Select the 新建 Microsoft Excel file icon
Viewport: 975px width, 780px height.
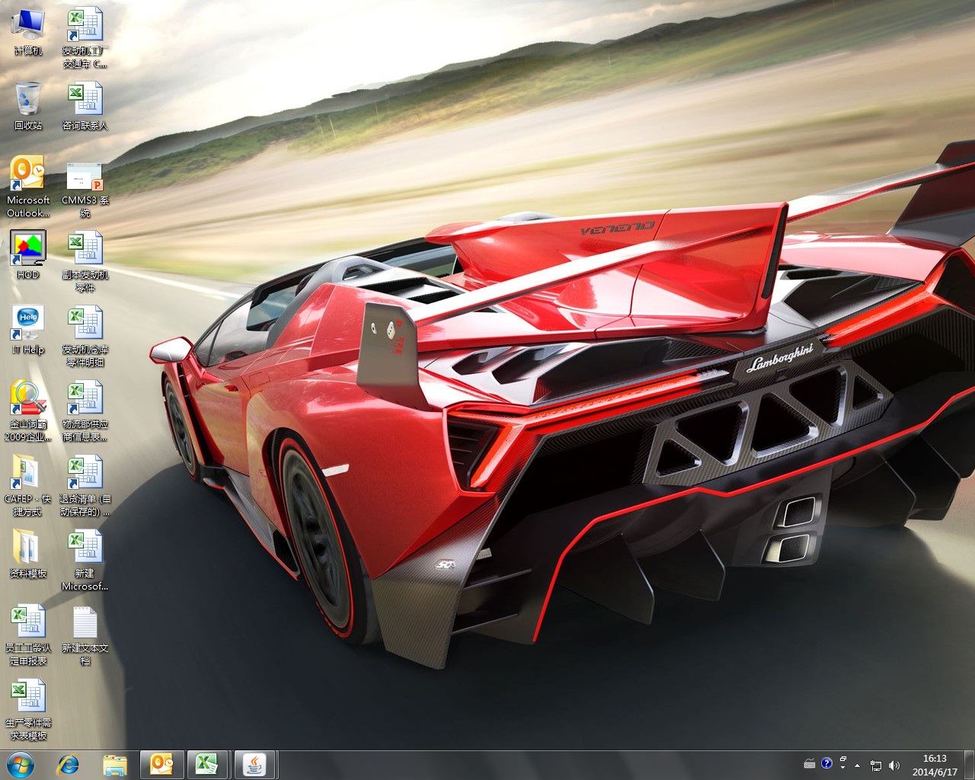[x=85, y=561]
